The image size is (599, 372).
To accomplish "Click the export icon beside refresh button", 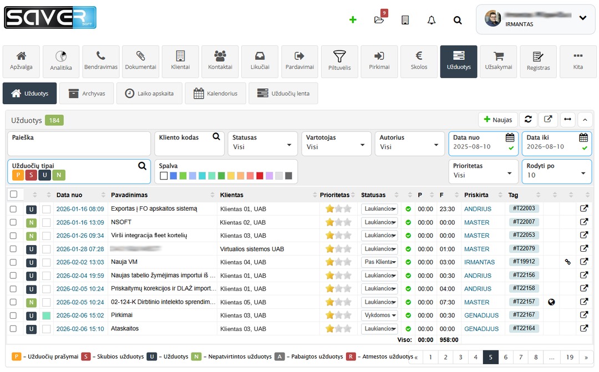I will [548, 120].
